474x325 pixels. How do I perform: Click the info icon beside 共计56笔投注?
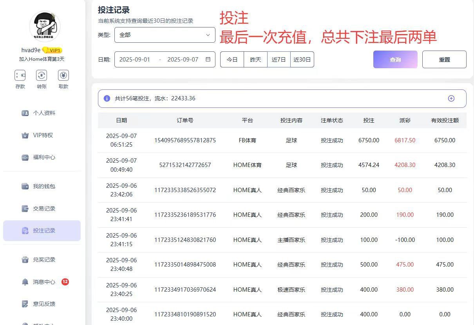coord(107,98)
